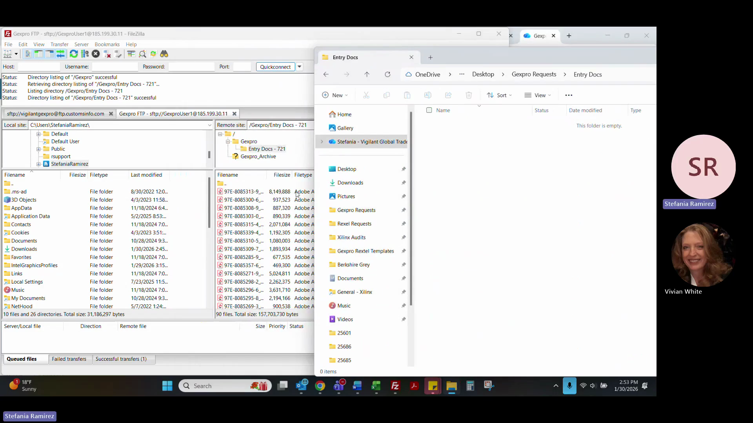Screen dimensions: 753x423
Task: Click the binoculars file search icon
Action: [164, 54]
